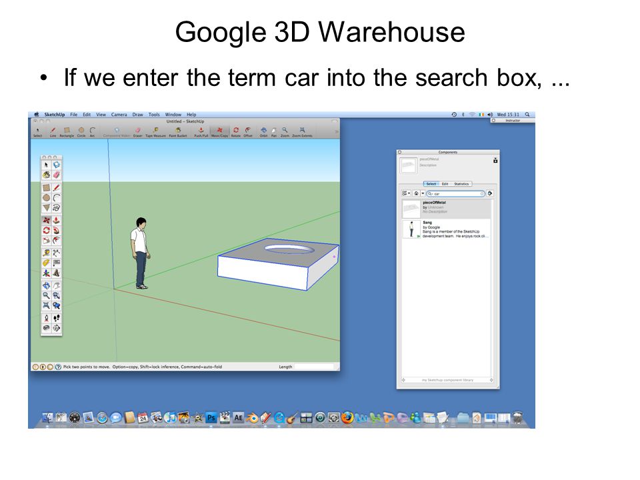Choose the Look Around eye tool in the palette
640x480 pixels.
(x=47, y=327)
